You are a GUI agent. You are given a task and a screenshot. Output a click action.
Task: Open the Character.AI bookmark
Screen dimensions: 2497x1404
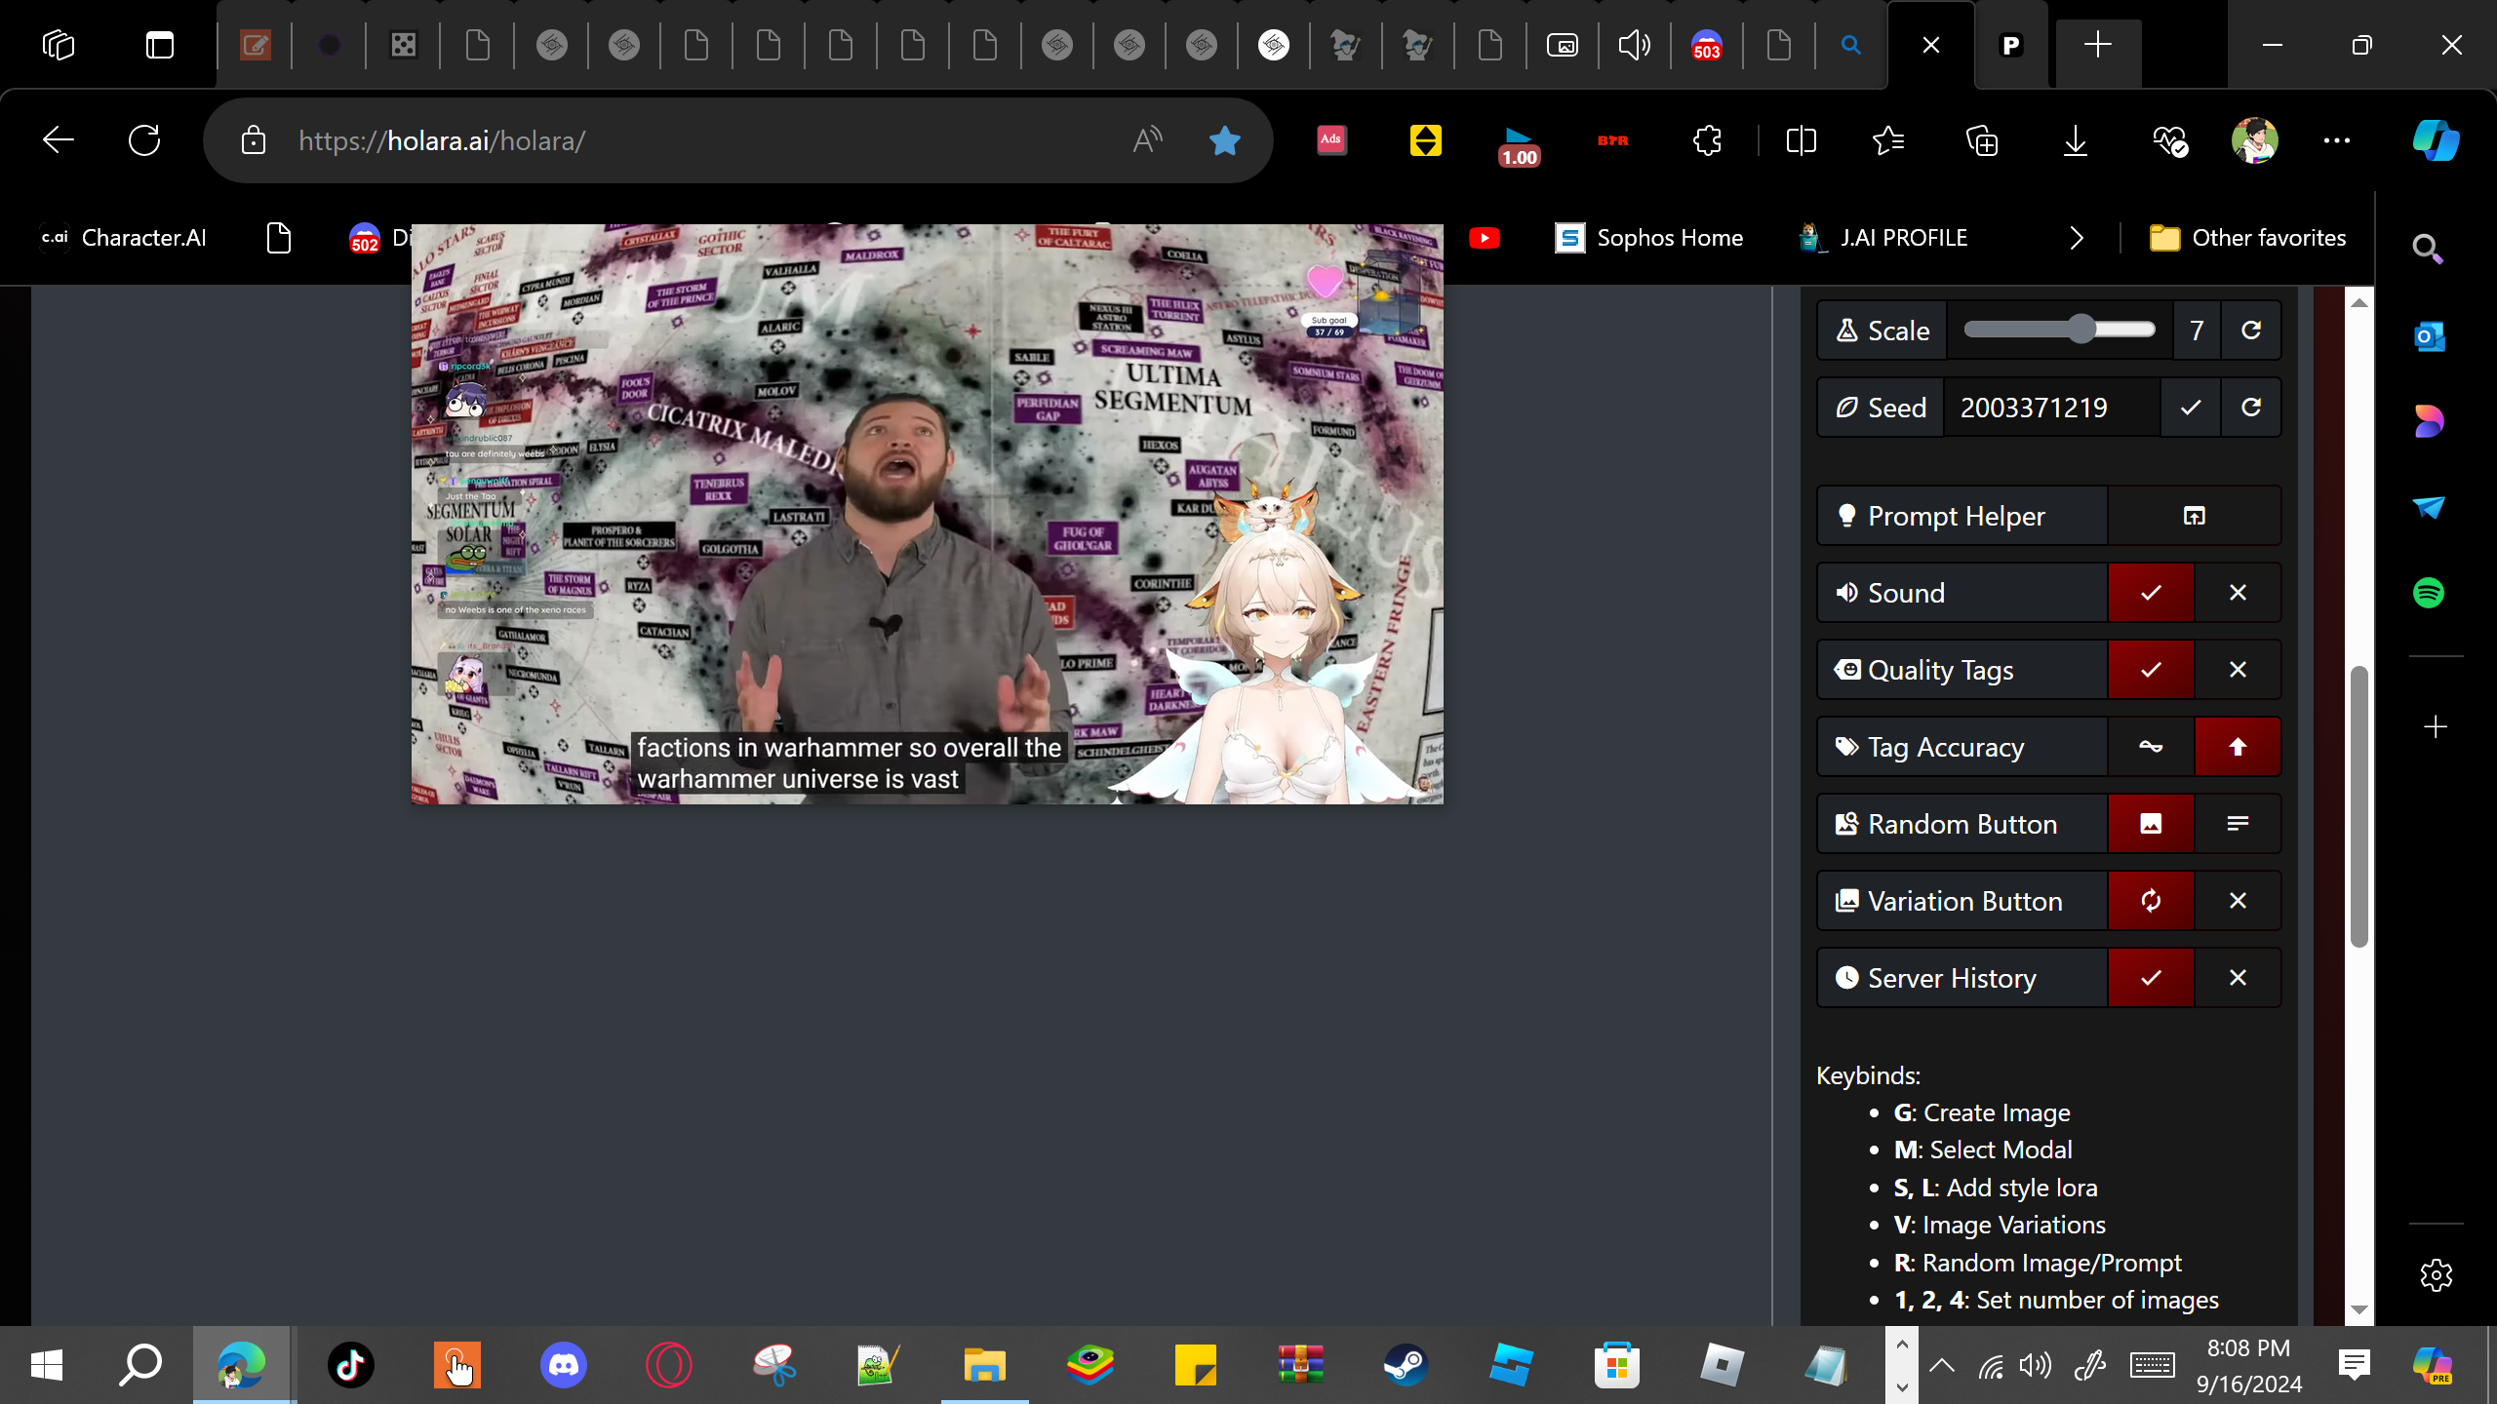coord(124,238)
